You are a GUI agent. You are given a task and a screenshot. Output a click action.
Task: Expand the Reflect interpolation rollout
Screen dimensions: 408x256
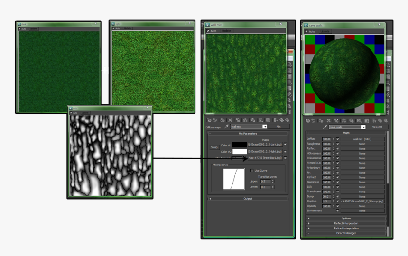pos(346,223)
